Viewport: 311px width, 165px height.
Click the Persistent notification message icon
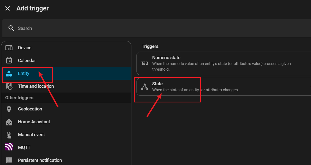(x=9, y=160)
